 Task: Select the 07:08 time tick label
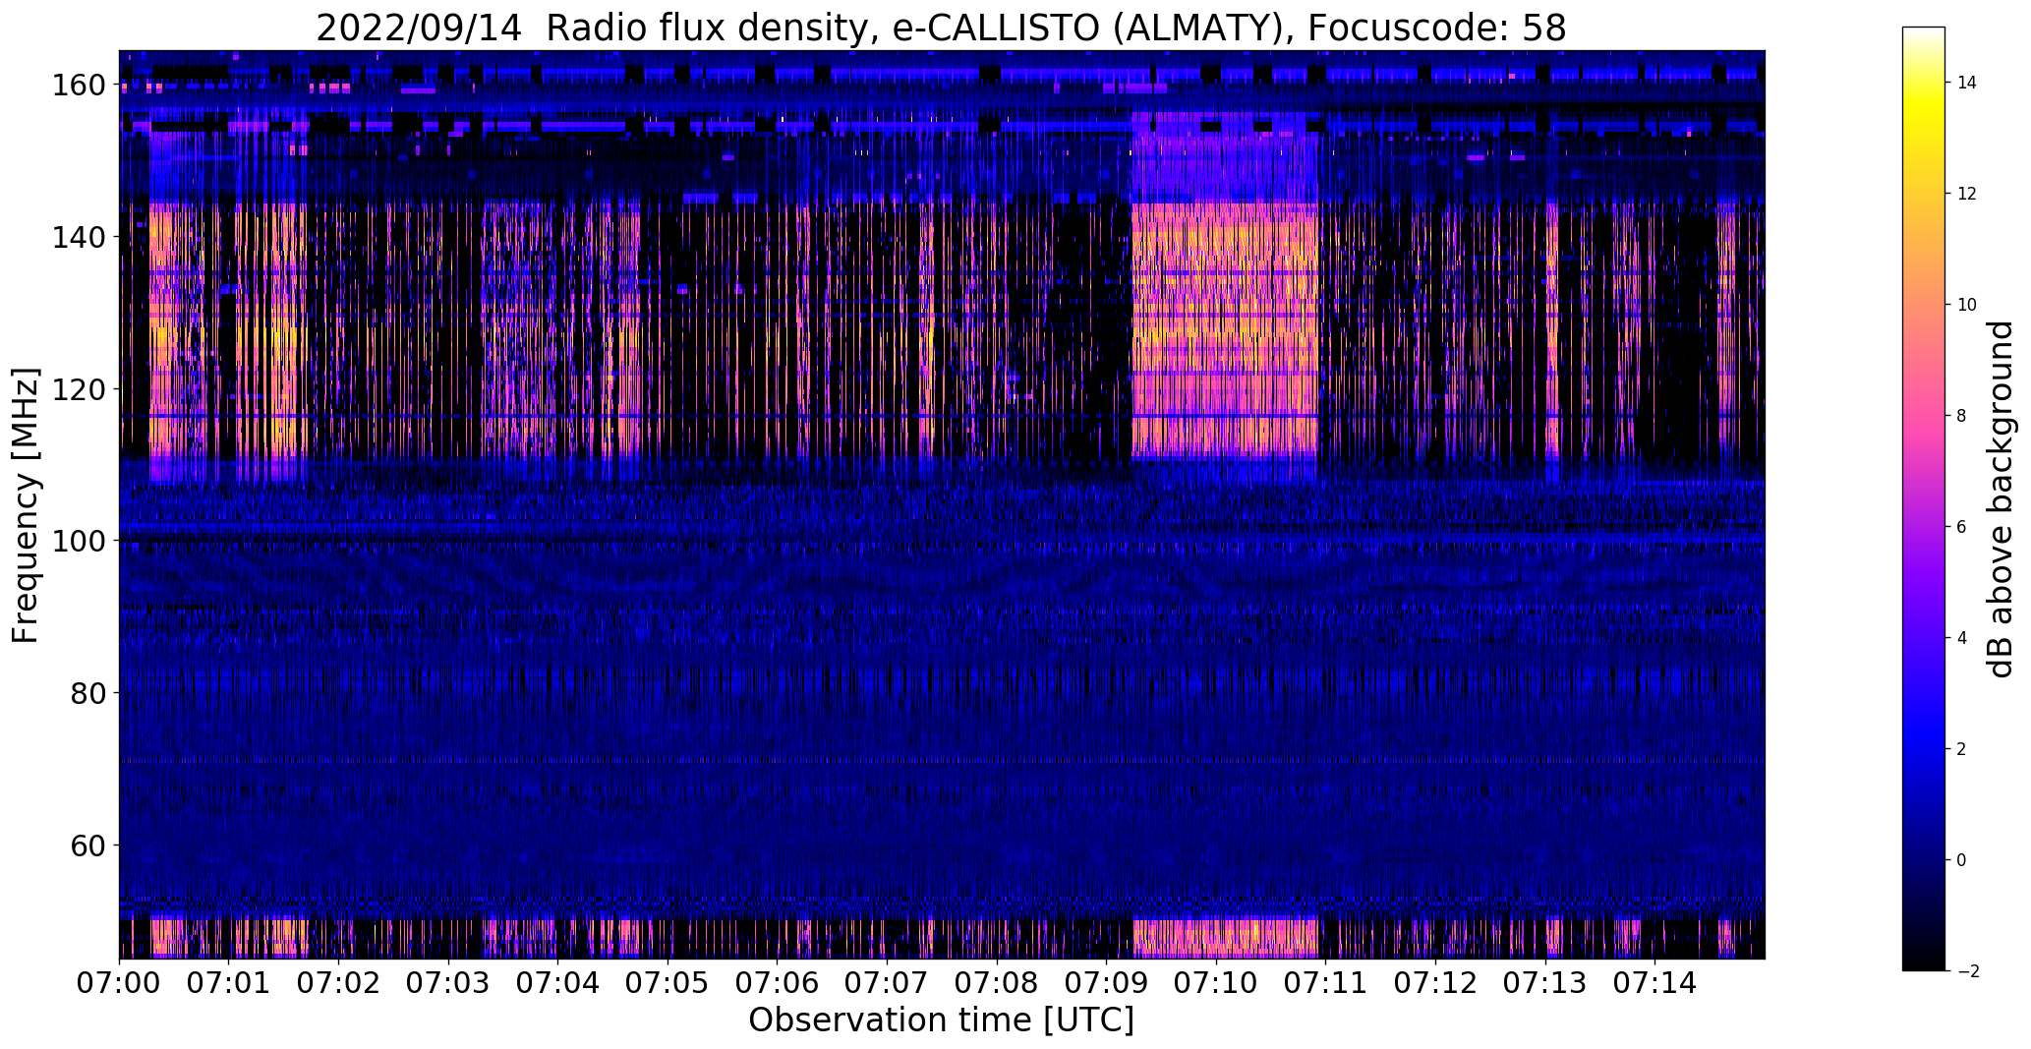tap(997, 983)
